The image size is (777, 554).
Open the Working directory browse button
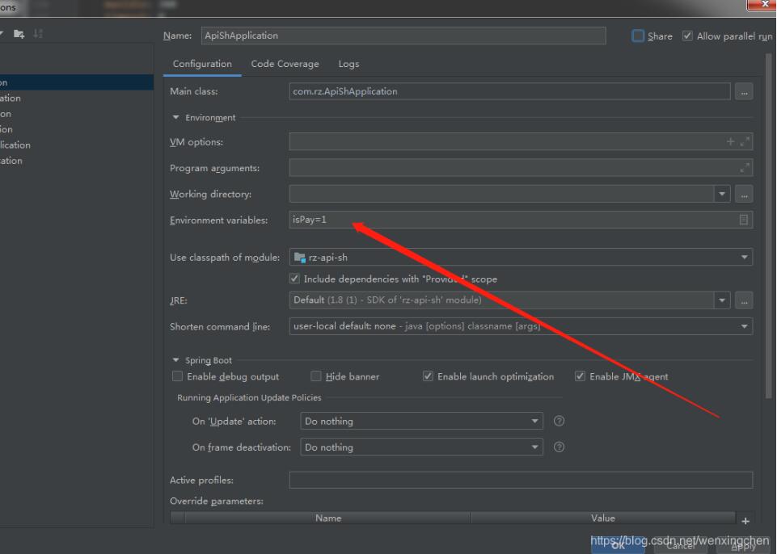click(x=744, y=195)
